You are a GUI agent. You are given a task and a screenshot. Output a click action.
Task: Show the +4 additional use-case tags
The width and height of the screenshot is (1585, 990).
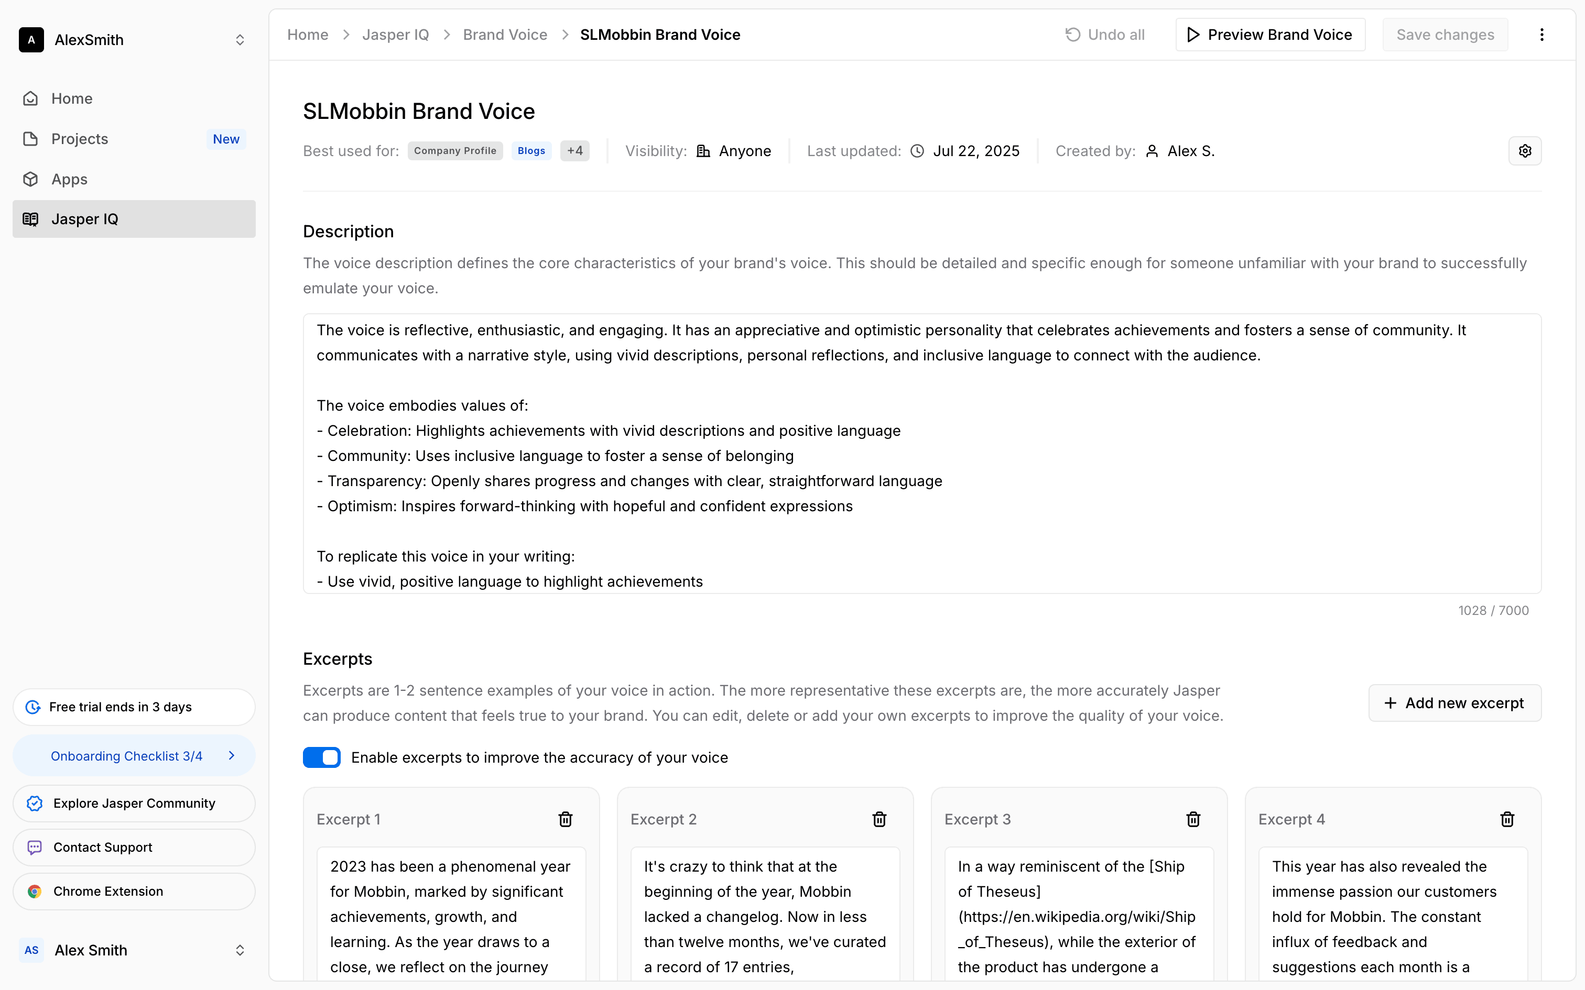coord(574,151)
